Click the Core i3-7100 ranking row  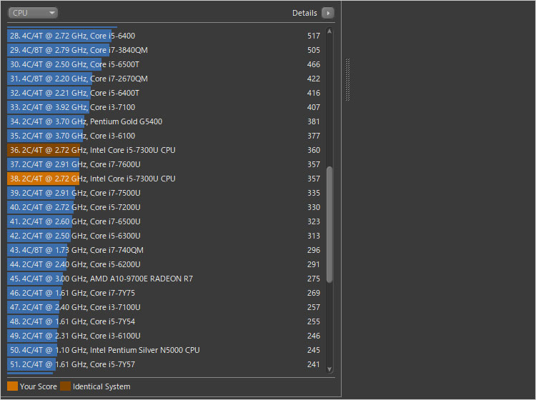point(164,107)
